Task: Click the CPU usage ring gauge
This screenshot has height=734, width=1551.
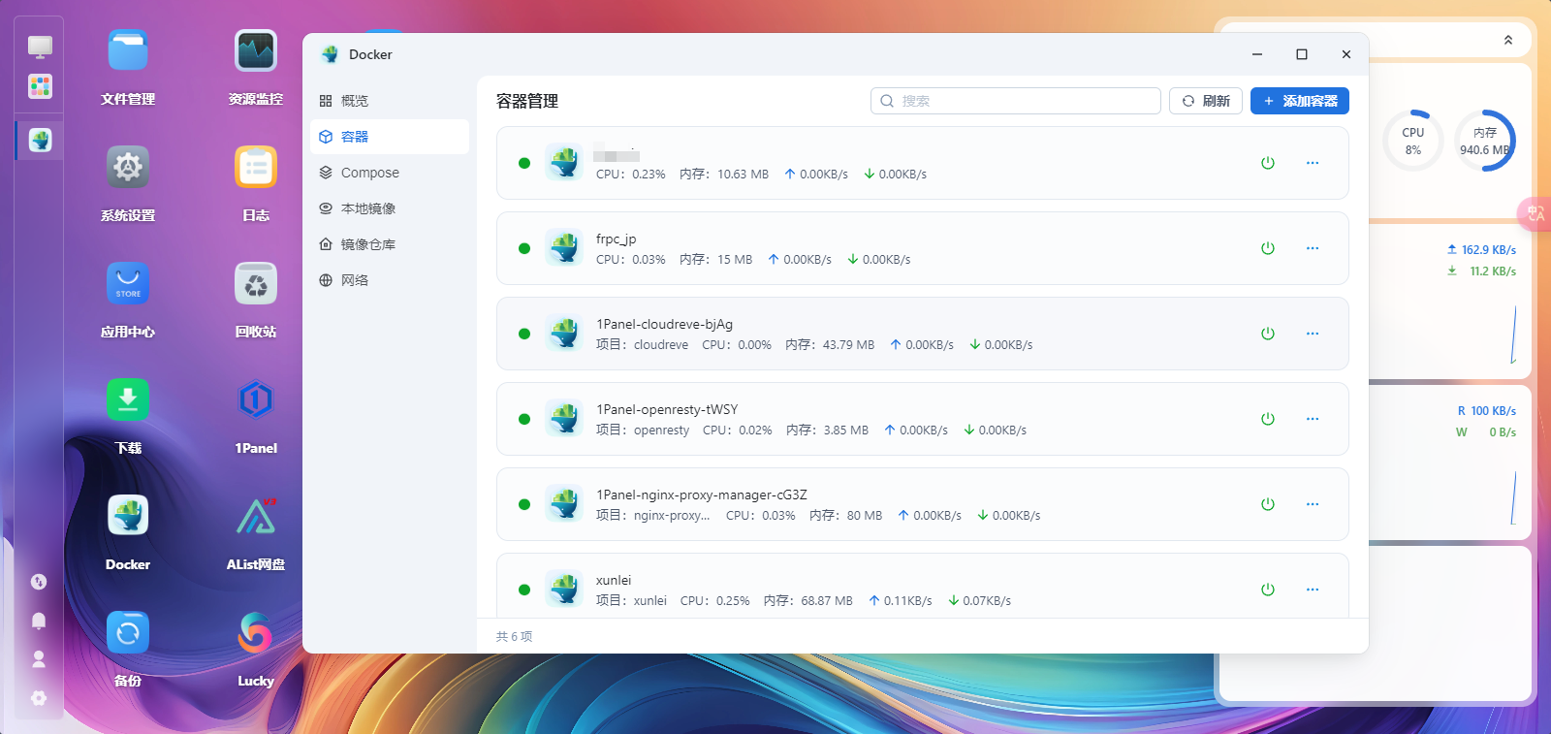Action: (1412, 141)
